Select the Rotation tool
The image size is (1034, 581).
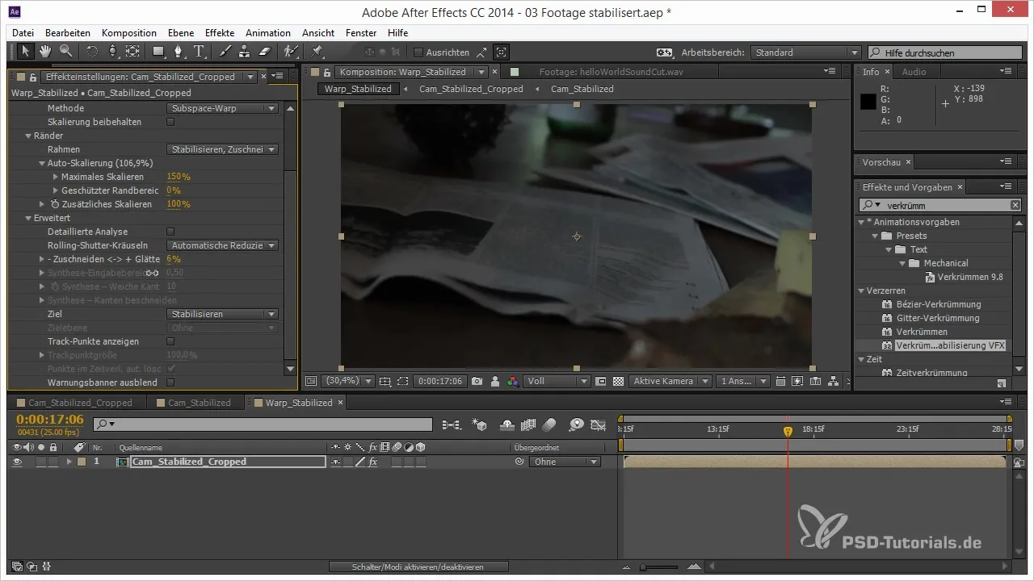[91, 52]
